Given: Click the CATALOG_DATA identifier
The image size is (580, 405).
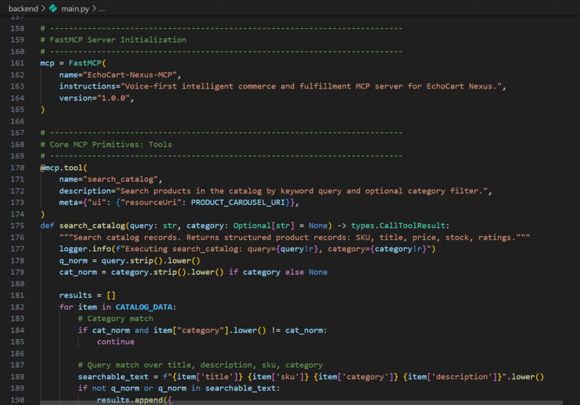Looking at the screenshot, I should (x=144, y=307).
